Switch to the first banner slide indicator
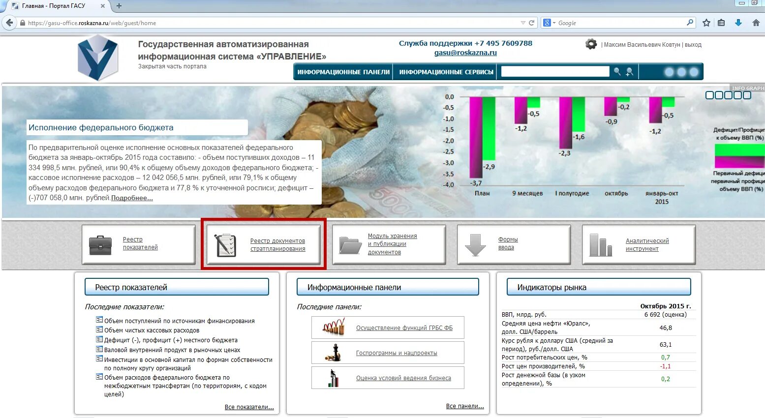 tap(710, 95)
